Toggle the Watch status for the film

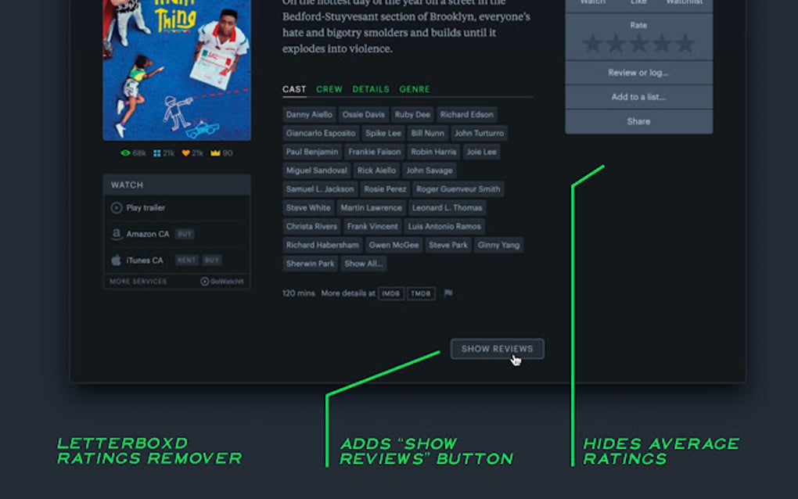pos(592,2)
